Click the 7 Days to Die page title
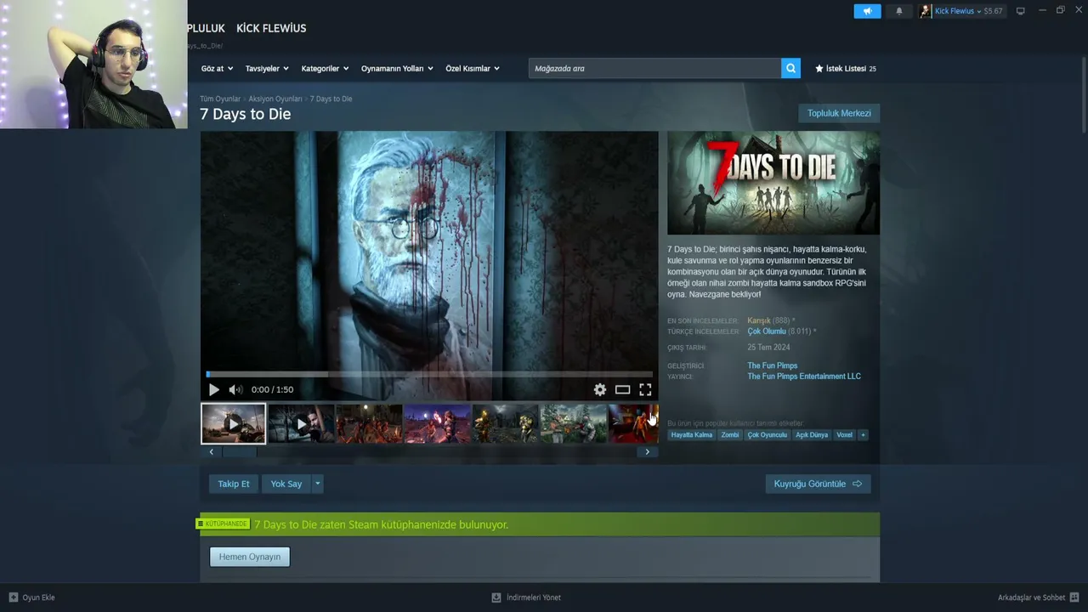Image resolution: width=1088 pixels, height=612 pixels. pyautogui.click(x=246, y=114)
